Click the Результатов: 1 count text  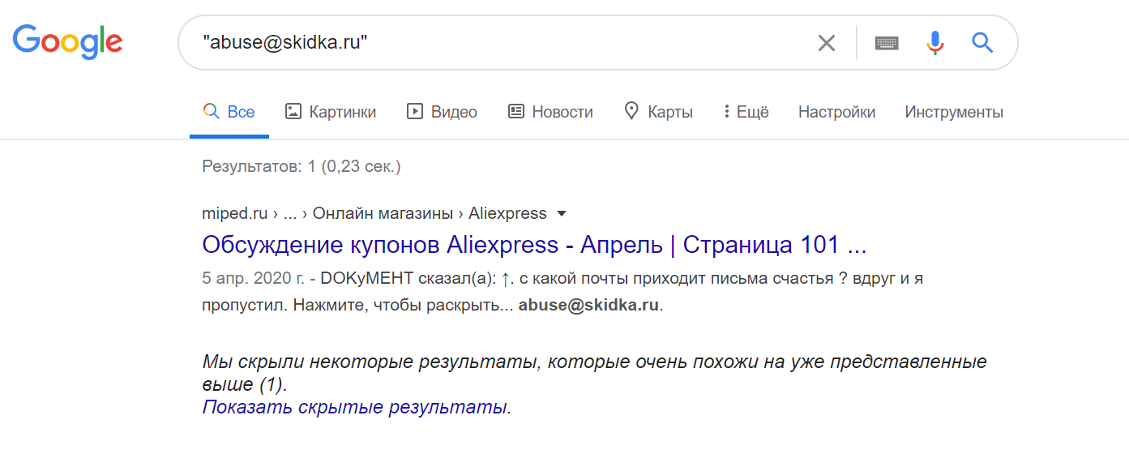(x=301, y=167)
